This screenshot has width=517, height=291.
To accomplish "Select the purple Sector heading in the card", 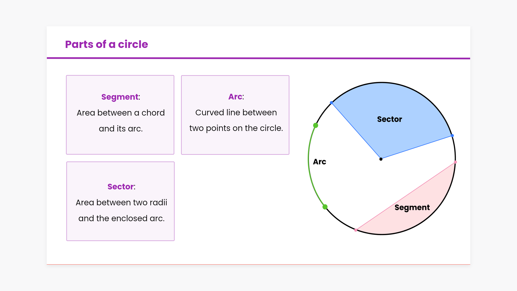I will [x=120, y=187].
